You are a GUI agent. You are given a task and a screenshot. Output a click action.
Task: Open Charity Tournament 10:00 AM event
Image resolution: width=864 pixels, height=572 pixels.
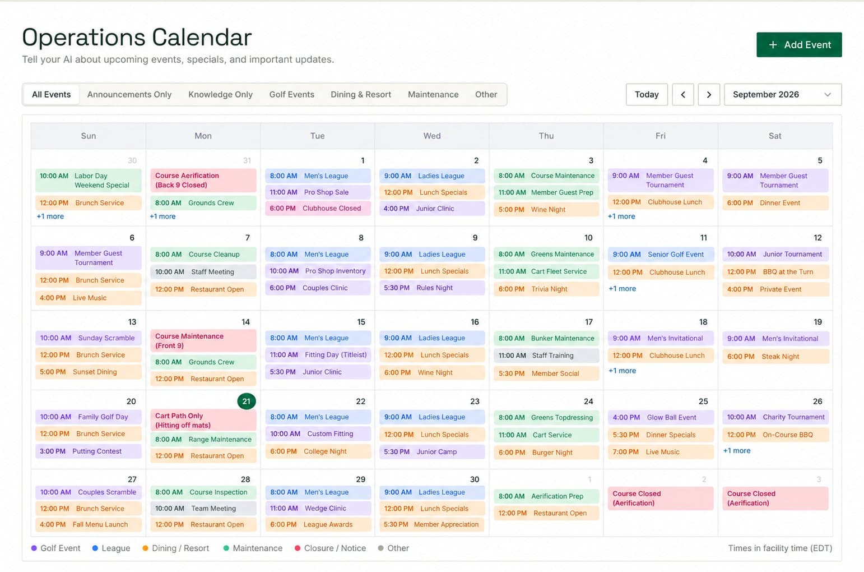(x=775, y=417)
